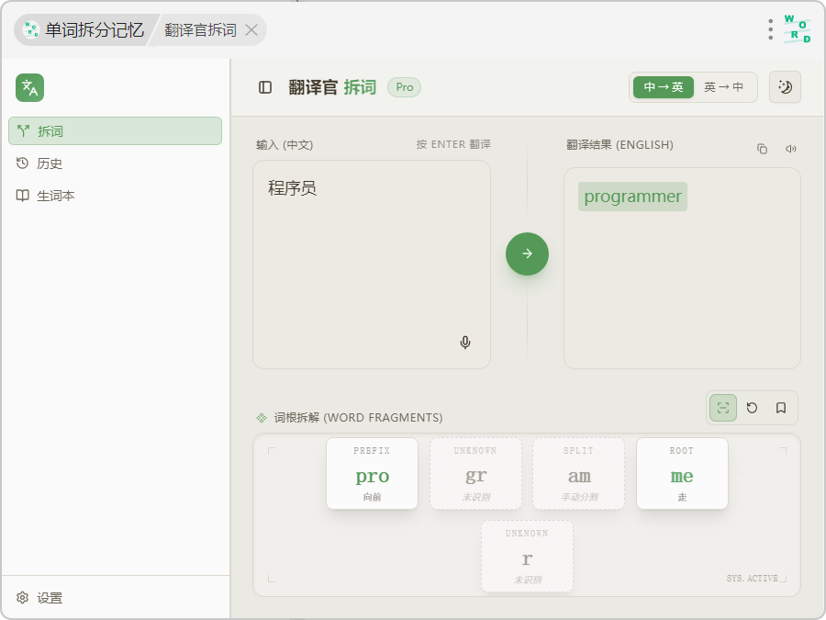Toggle dark mode moon icon
This screenshot has width=826, height=620.
pyautogui.click(x=785, y=87)
